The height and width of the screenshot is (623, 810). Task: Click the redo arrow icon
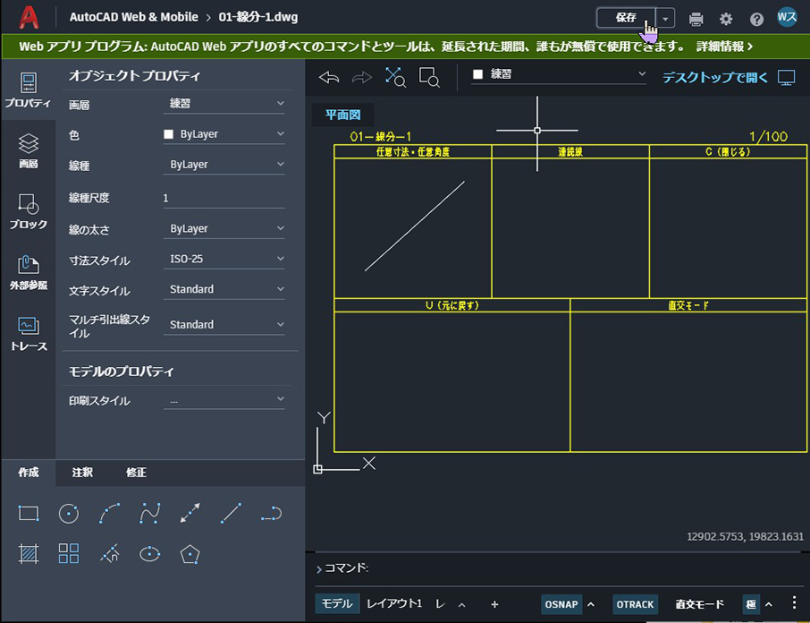pyautogui.click(x=361, y=78)
